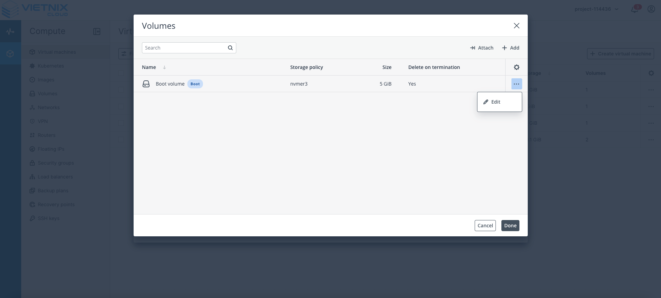The height and width of the screenshot is (298, 661).
Task: Click the filter icon behind the dialog
Action: click(124, 54)
